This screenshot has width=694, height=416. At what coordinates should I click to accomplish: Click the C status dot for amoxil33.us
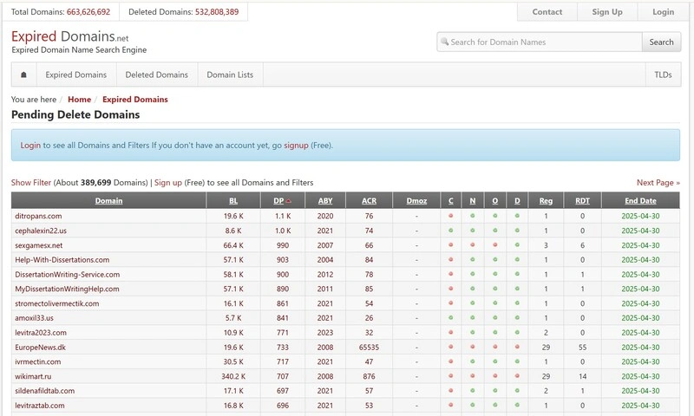pos(450,318)
